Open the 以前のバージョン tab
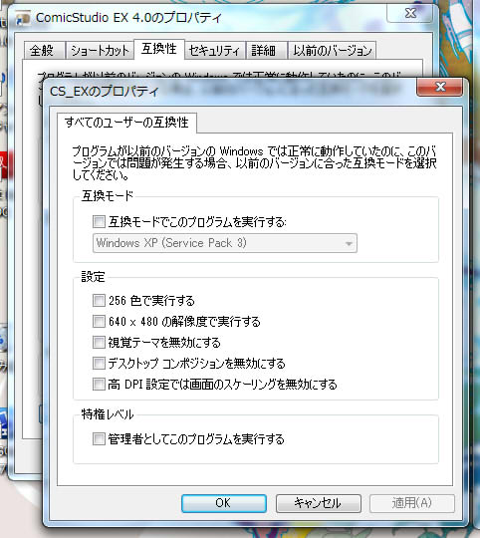This screenshot has height=538, width=480. point(333,51)
